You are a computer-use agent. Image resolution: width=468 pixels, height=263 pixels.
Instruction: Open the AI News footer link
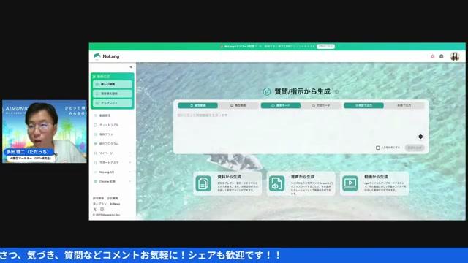click(x=115, y=204)
